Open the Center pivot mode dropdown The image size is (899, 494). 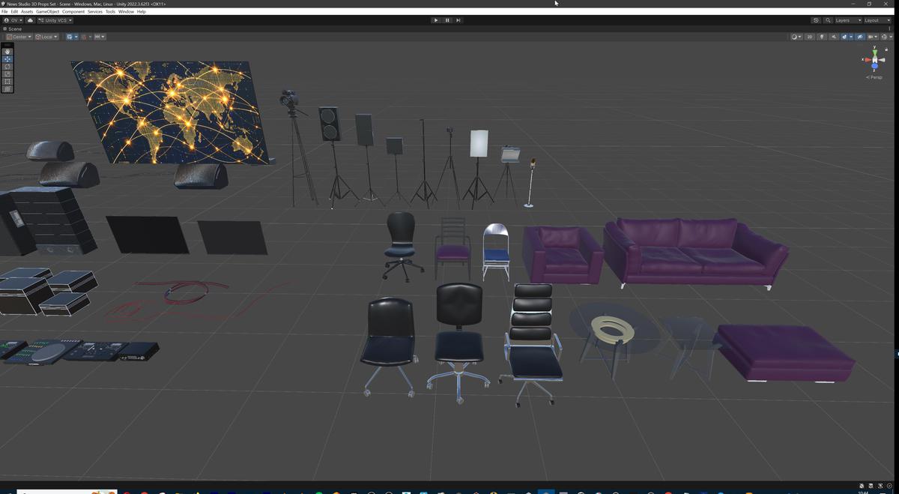19,37
